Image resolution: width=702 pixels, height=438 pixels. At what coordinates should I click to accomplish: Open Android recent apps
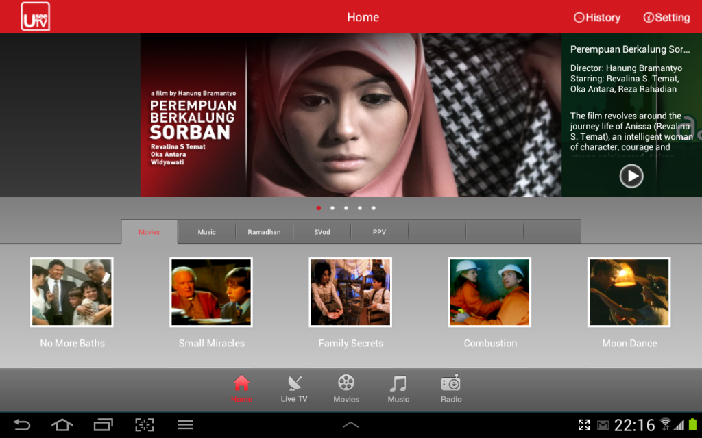(103, 424)
